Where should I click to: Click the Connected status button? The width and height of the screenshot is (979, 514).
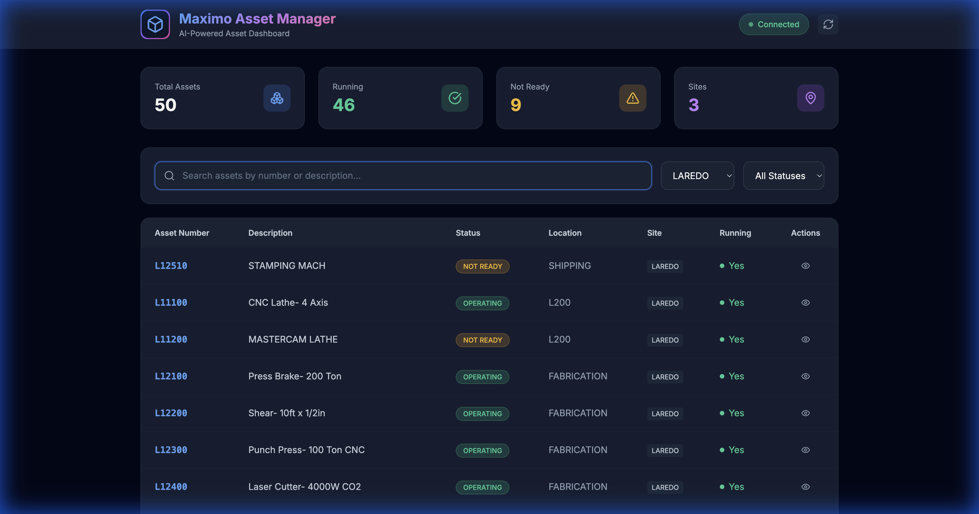point(773,24)
